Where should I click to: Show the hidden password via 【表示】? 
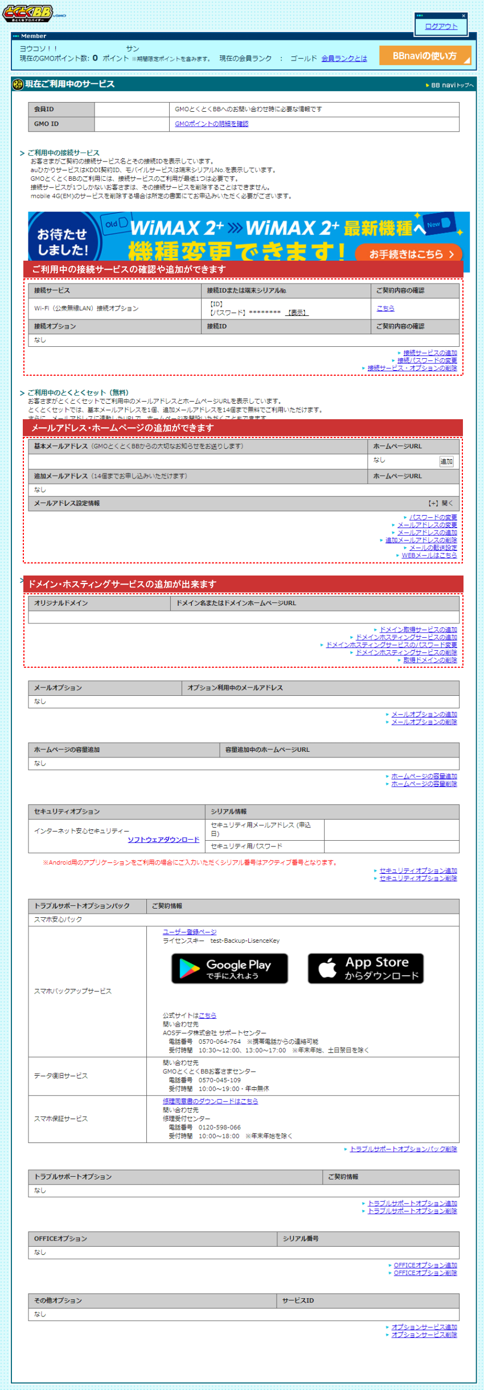click(296, 313)
